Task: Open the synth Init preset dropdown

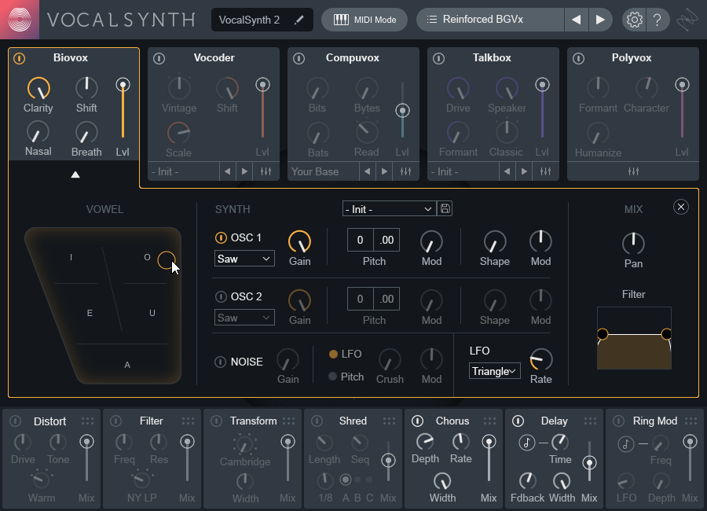Action: tap(389, 209)
